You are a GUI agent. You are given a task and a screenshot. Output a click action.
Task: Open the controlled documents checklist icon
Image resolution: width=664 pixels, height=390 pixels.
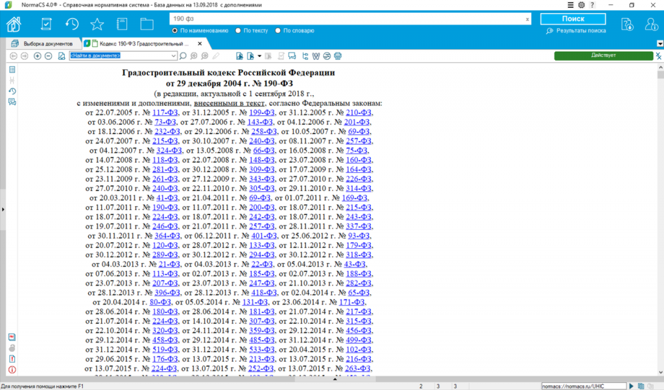coord(46,24)
